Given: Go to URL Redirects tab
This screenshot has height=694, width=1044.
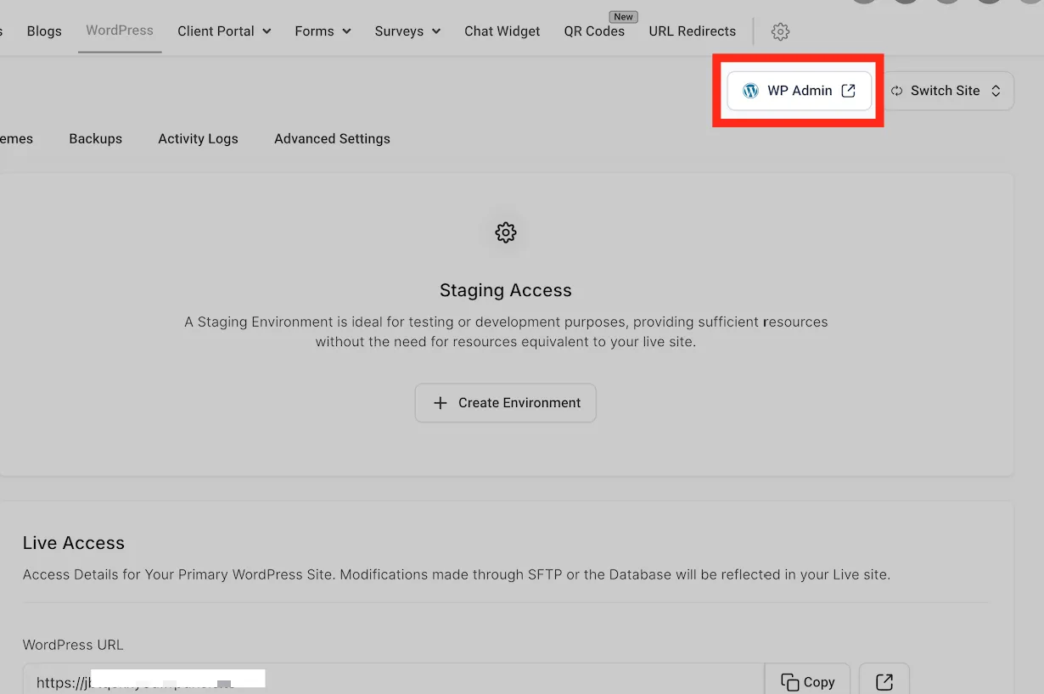Looking at the screenshot, I should (x=693, y=31).
